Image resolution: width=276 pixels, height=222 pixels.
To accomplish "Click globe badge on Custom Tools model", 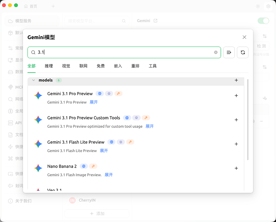I will click(127, 118).
